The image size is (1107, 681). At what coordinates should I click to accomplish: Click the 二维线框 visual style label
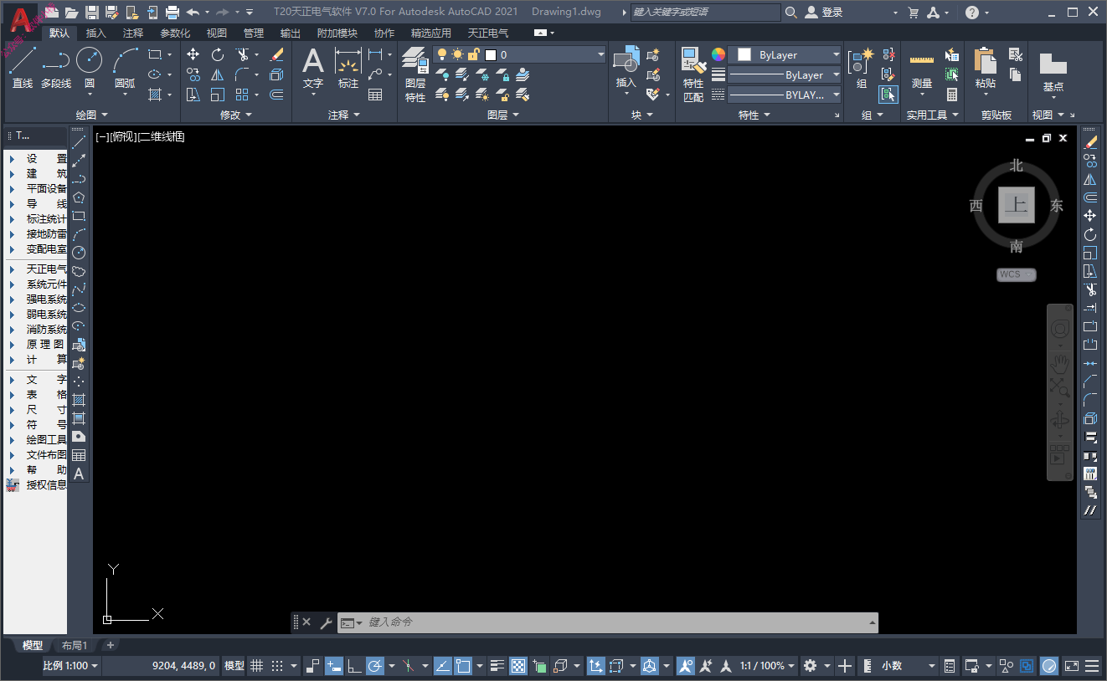point(162,136)
